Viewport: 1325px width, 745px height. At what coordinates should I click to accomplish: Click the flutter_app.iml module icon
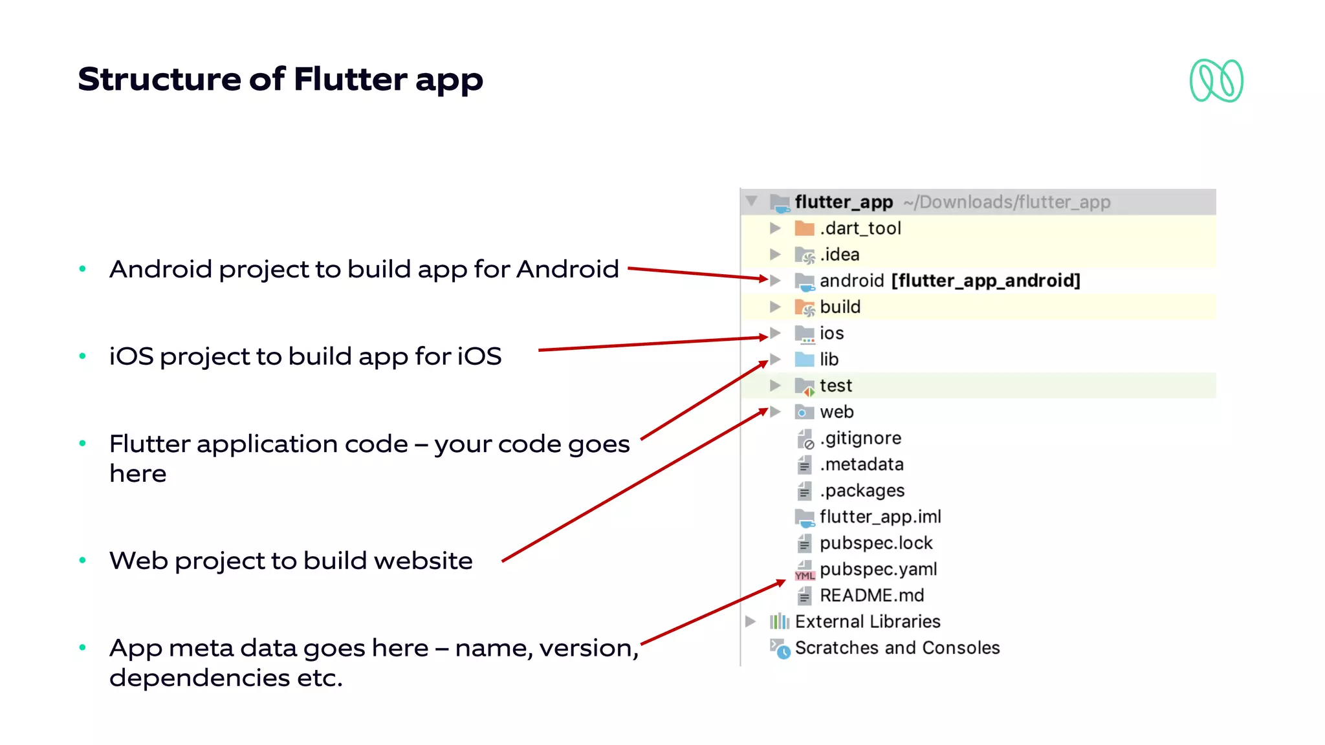click(805, 518)
